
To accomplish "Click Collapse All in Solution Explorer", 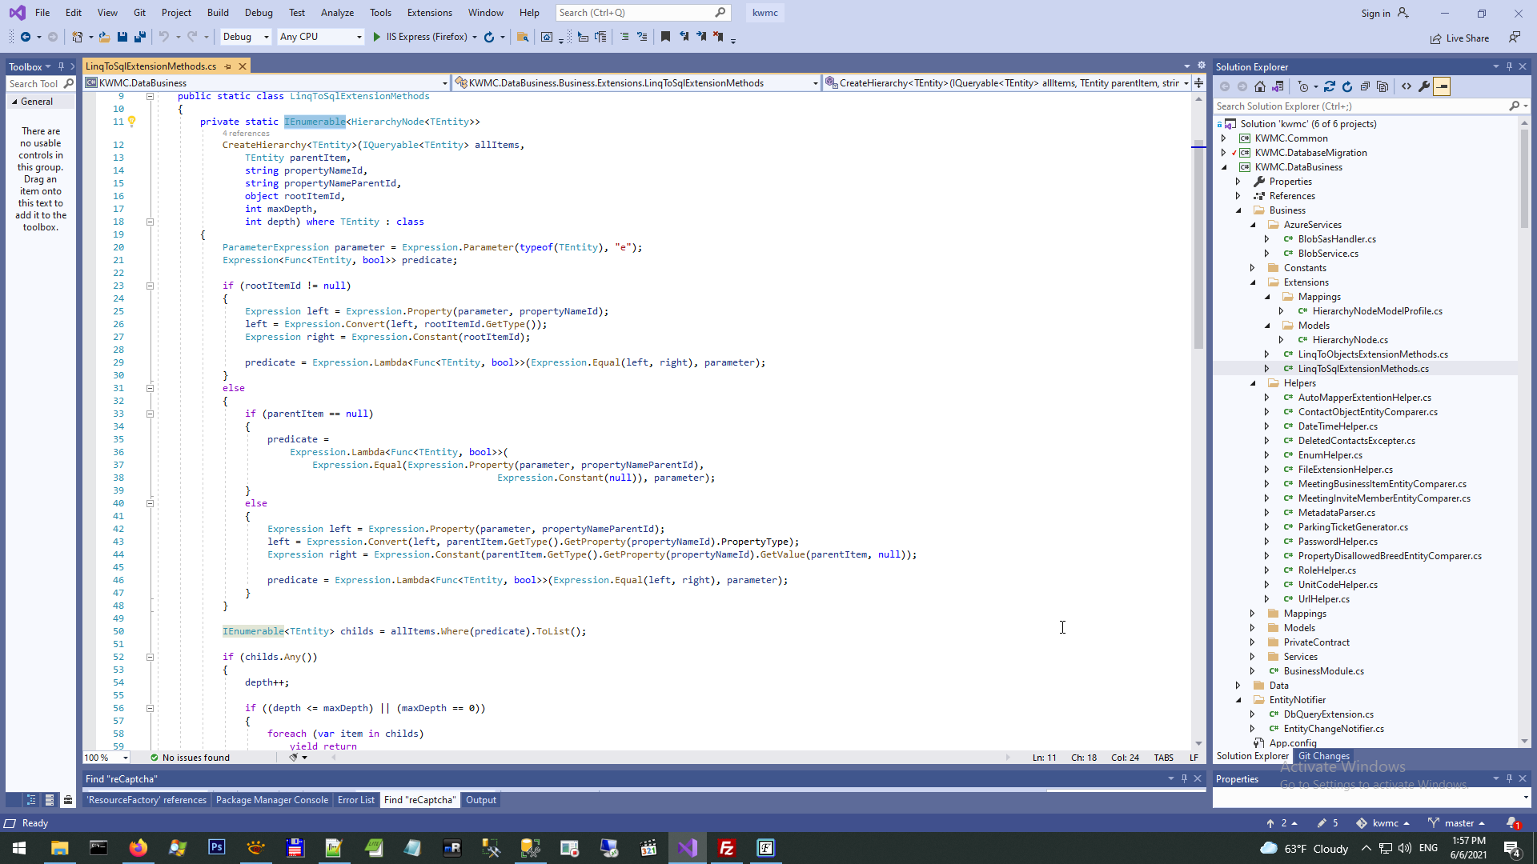I will pyautogui.click(x=1365, y=86).
